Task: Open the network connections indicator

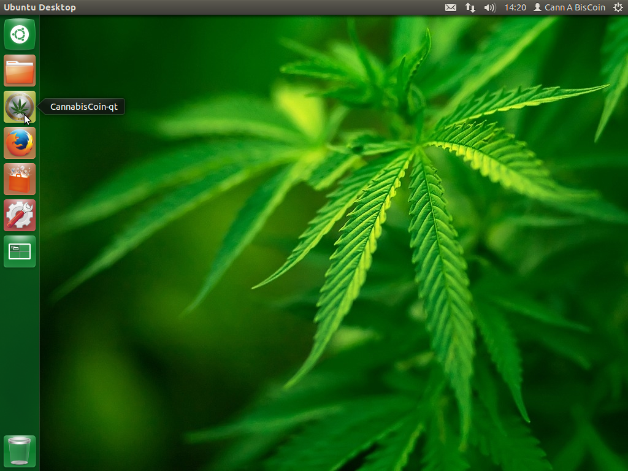Action: 470,7
